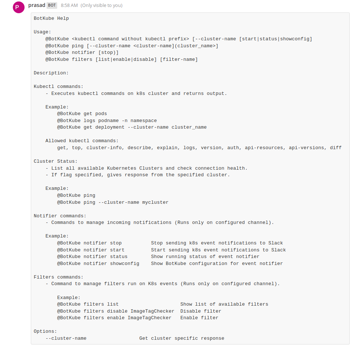Image resolution: width=356 pixels, height=350 pixels.
Task: Select the "Usage:" heading text
Action: coord(42,32)
